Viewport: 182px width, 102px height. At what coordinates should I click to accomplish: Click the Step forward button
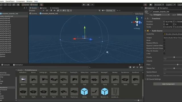(92, 5)
